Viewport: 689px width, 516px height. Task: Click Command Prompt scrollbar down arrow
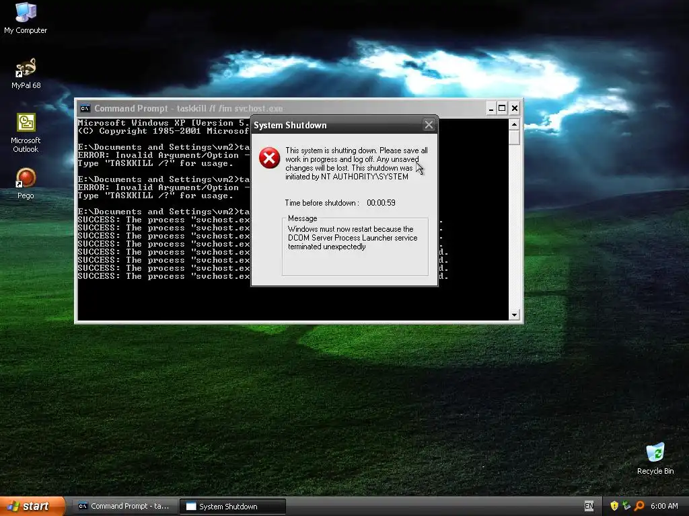514,314
